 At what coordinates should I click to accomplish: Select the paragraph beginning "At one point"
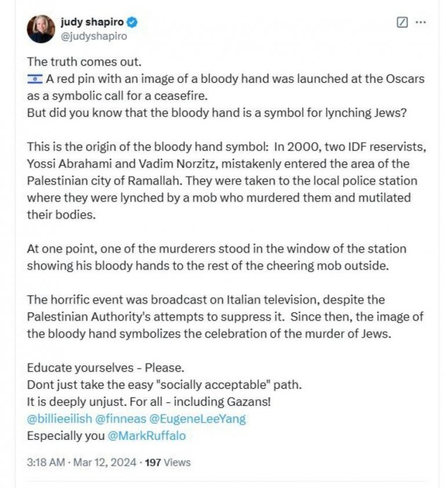click(216, 257)
